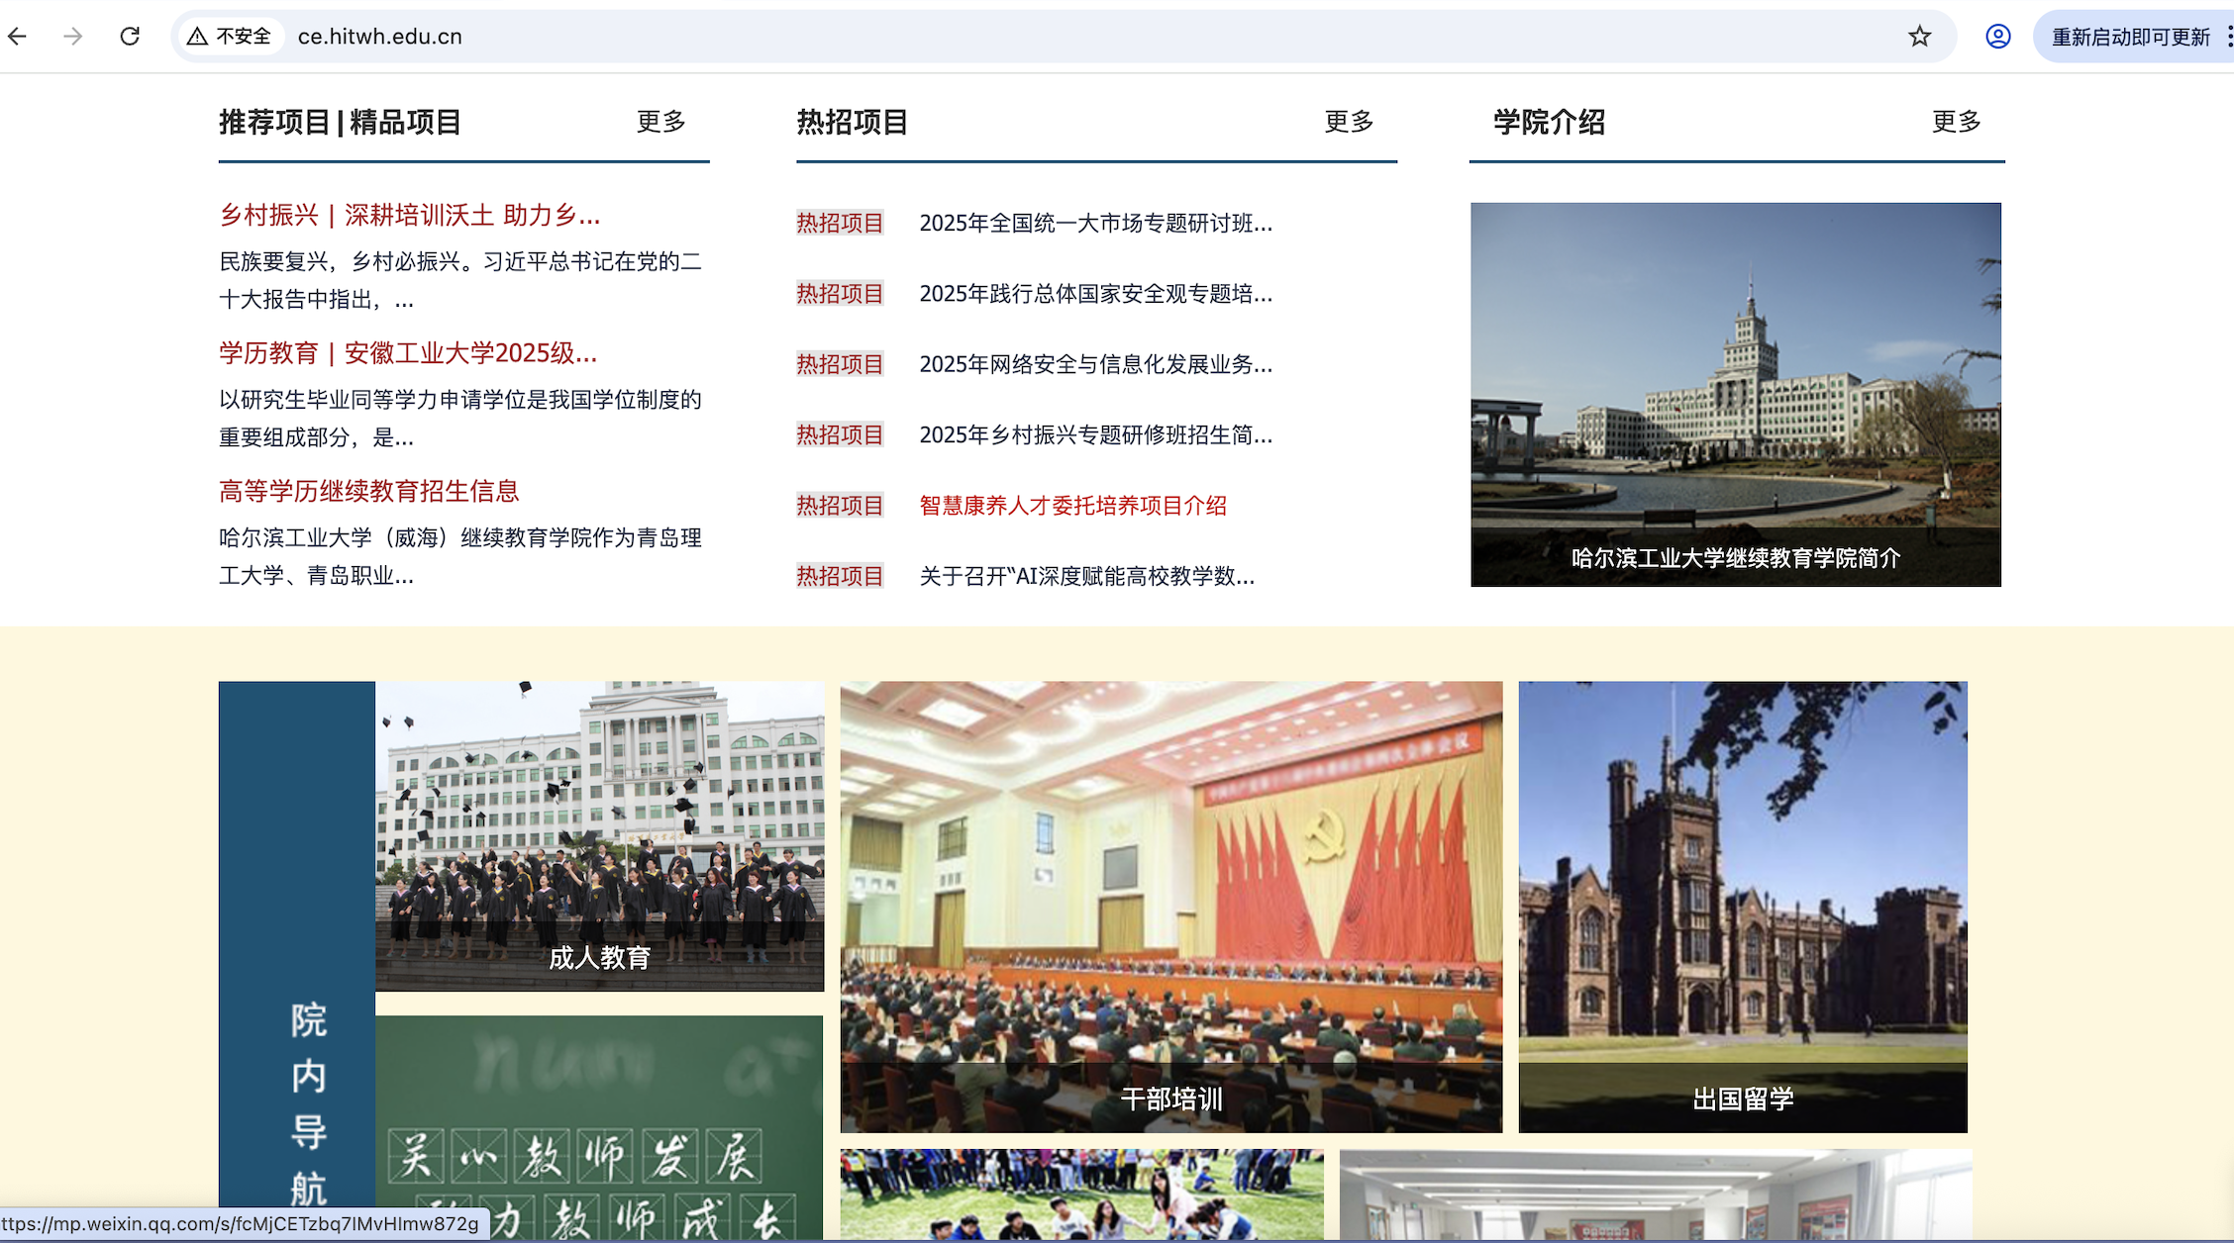Click the browser forward arrow
Image resolution: width=2234 pixels, height=1243 pixels.
click(x=73, y=37)
